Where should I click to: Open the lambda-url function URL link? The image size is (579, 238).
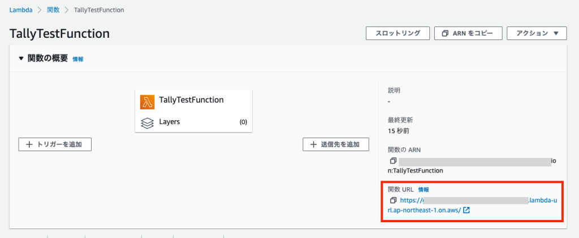(x=472, y=205)
